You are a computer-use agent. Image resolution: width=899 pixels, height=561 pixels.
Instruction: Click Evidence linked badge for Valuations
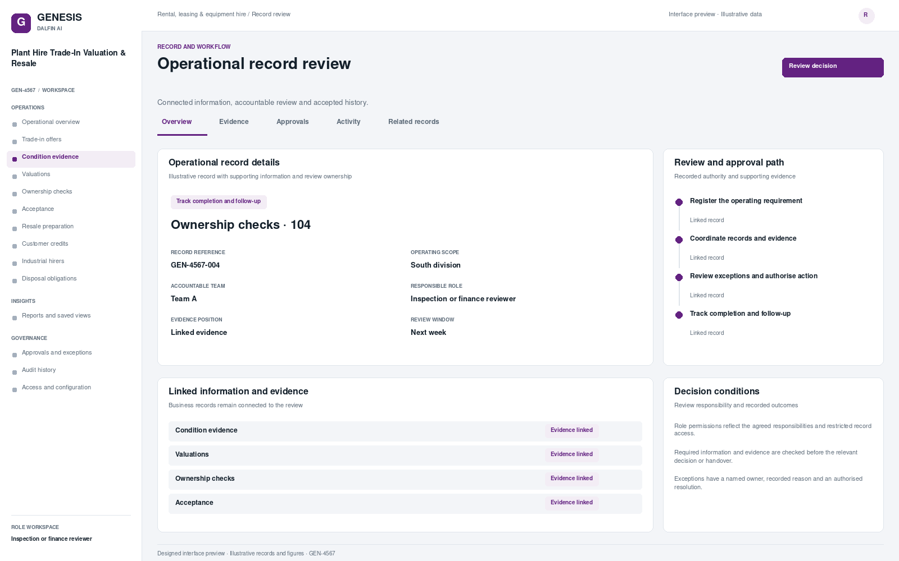tap(571, 454)
